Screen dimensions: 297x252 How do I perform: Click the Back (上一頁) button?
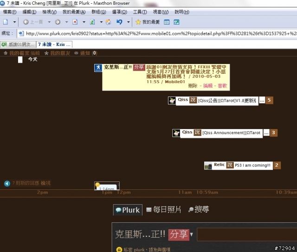click(x=33, y=22)
